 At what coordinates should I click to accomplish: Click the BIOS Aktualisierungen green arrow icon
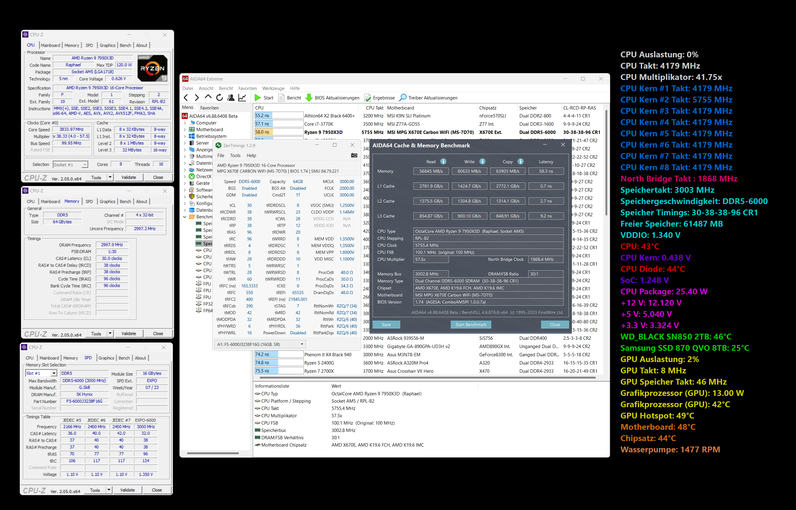[x=309, y=98]
